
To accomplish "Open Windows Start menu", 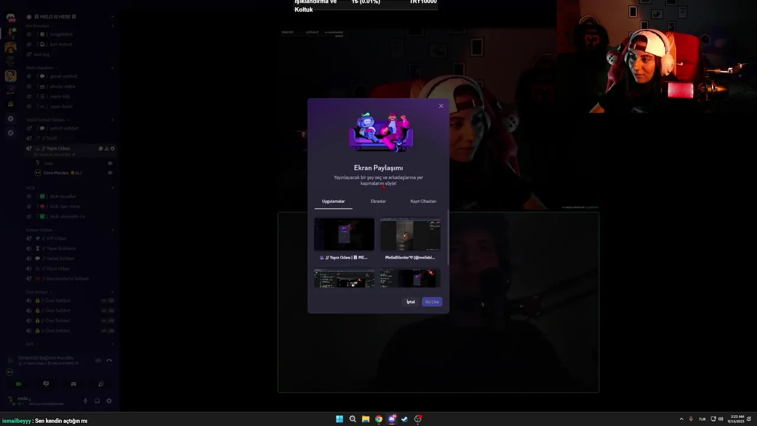I will 339,419.
